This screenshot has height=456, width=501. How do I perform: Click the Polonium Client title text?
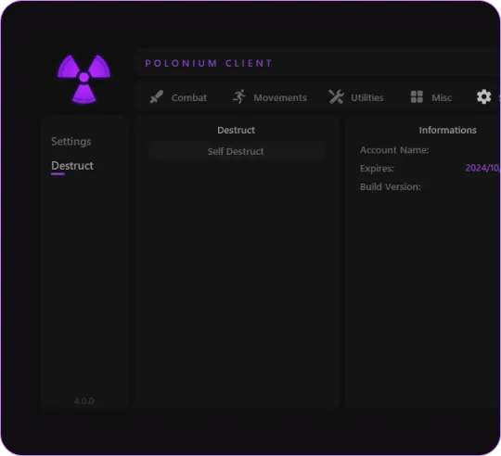point(209,63)
